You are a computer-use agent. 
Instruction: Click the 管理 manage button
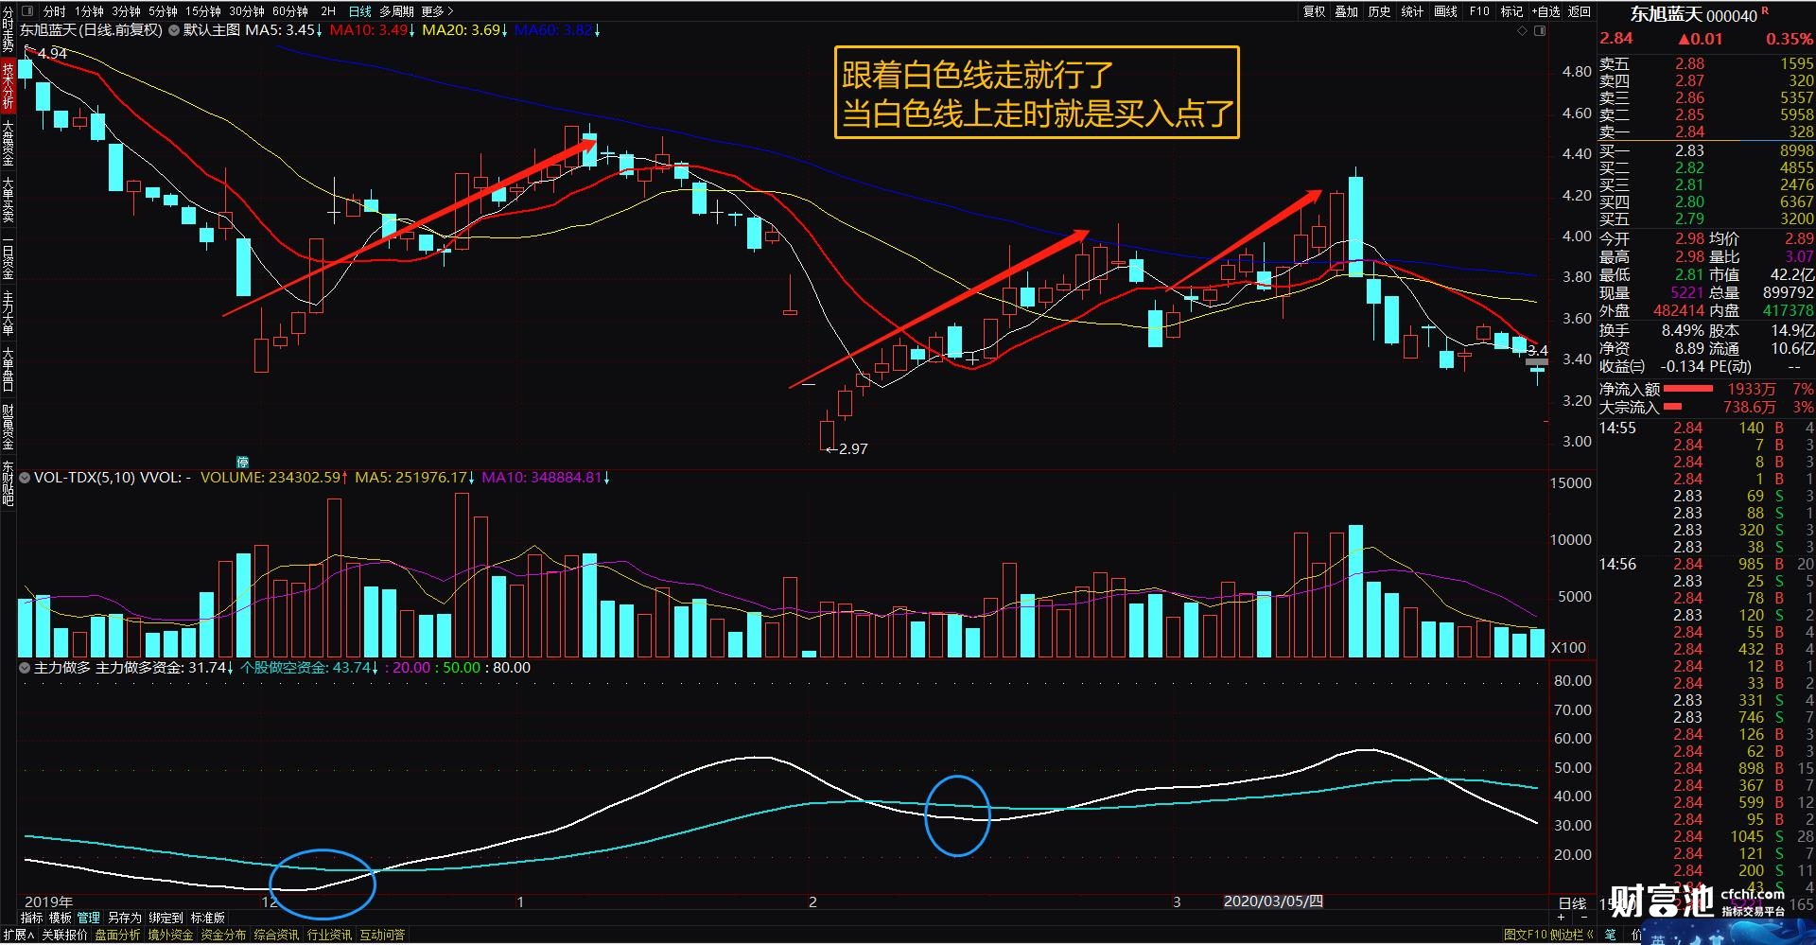(89, 918)
